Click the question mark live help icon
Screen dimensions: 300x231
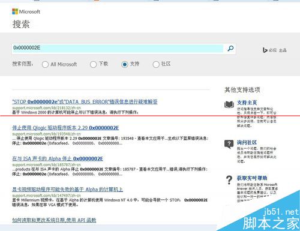pos(229,179)
